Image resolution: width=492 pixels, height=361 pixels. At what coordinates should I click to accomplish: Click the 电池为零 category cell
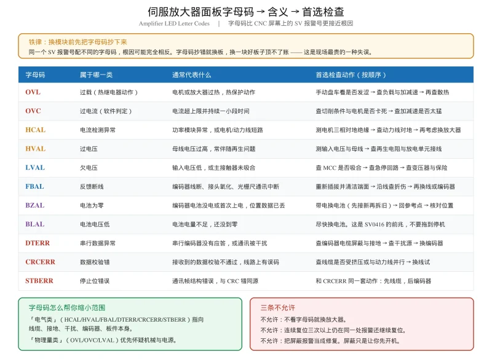click(x=92, y=205)
